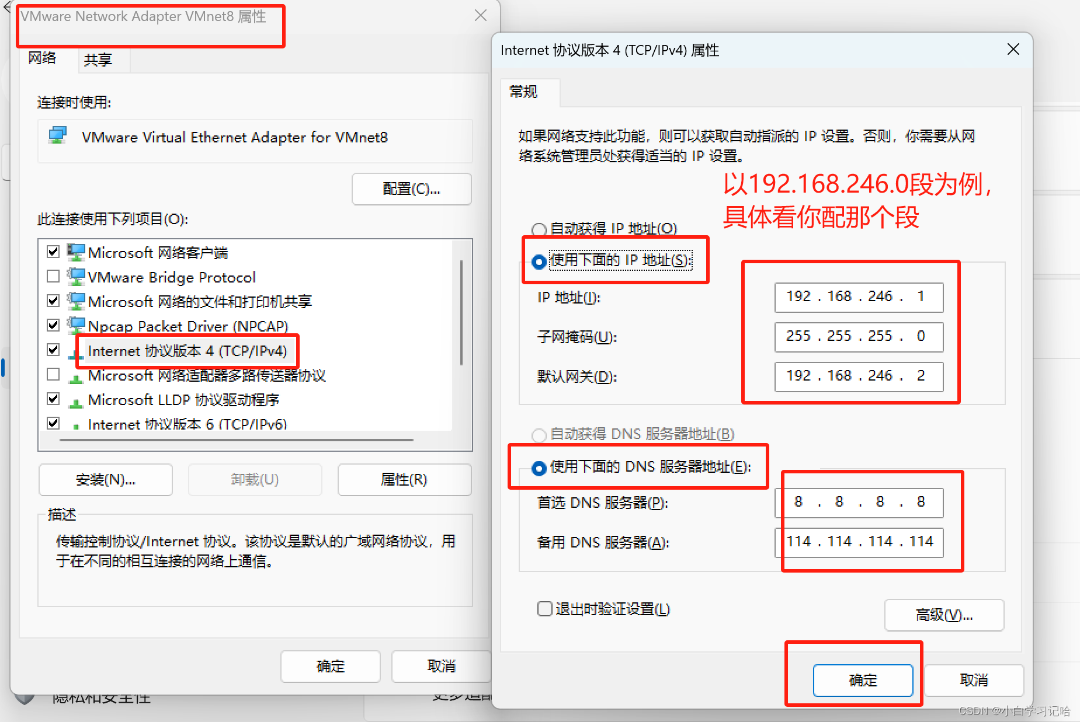This screenshot has width=1080, height=722.
Task: Click the Microsoft 网络的文件和打印机共享 item icon
Action: 76,301
